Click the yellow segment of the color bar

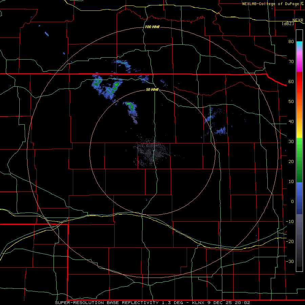click(299, 134)
